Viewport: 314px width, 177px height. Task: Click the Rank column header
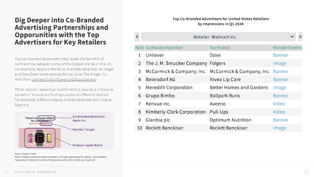(x=139, y=48)
